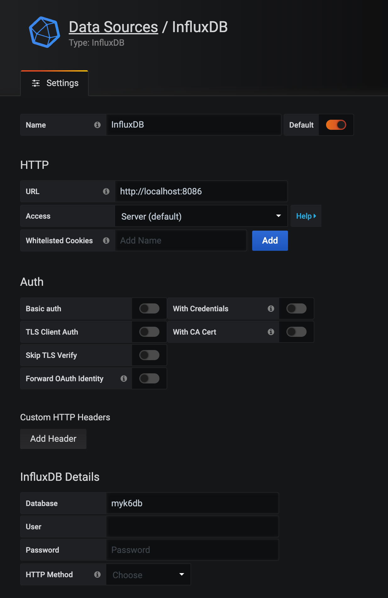Screen dimensions: 388x598
Task: Click the TLS Client Auth label
Action: coord(52,332)
